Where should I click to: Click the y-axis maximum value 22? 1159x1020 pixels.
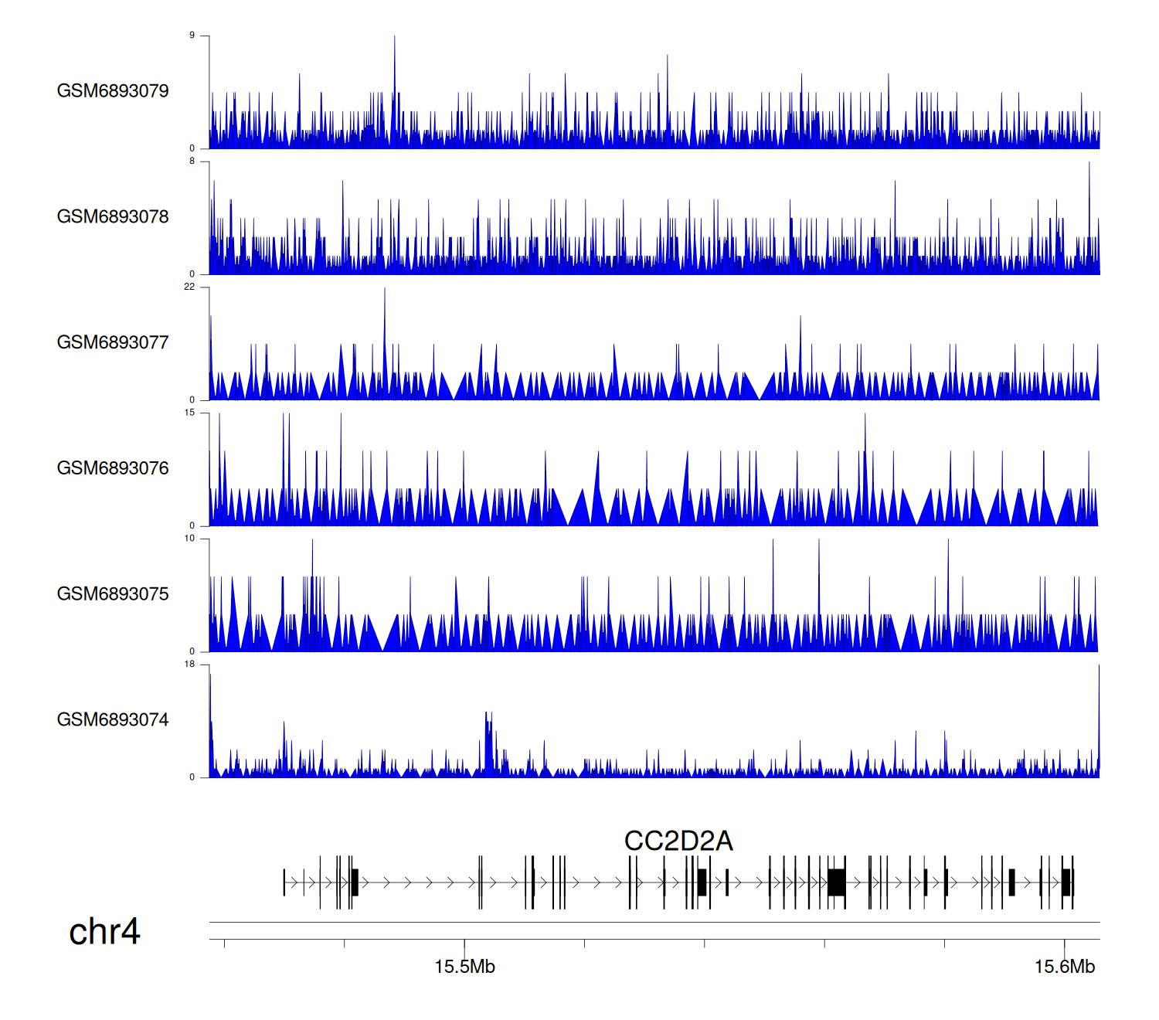(189, 287)
